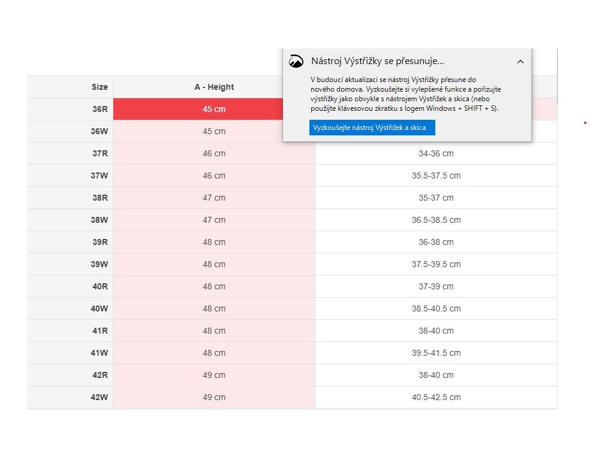Click Vyzkoušejte nástroj Výstřižek a skica button
Viewport: 614px width, 460px height.
tap(372, 128)
